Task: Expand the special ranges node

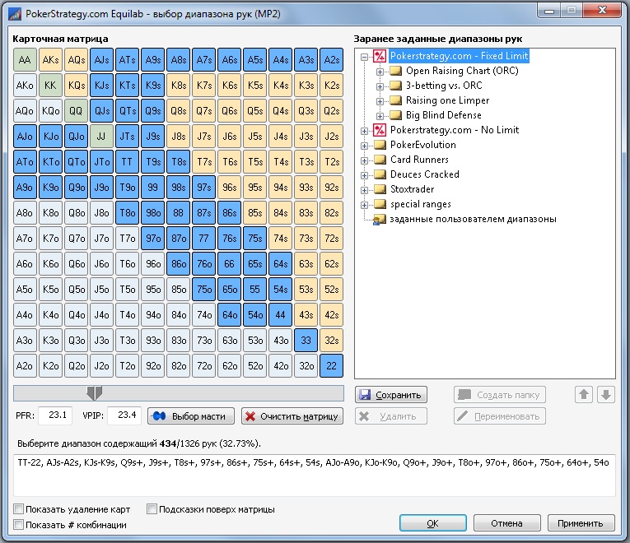Action: pyautogui.click(x=364, y=206)
